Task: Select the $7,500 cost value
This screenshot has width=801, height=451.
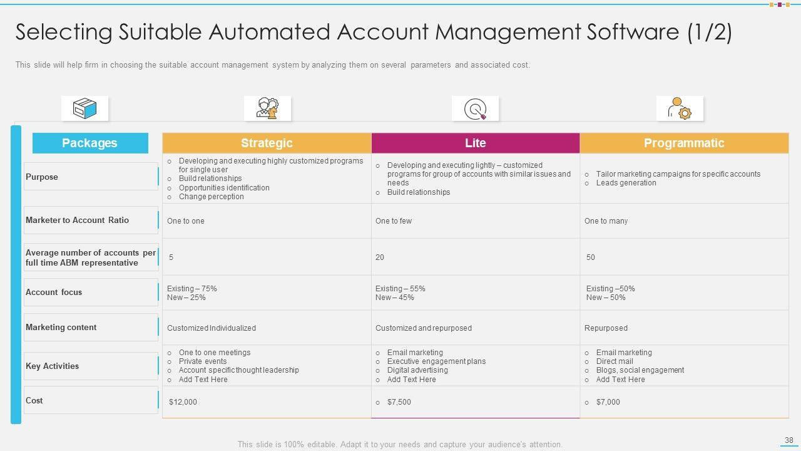Action: [399, 402]
